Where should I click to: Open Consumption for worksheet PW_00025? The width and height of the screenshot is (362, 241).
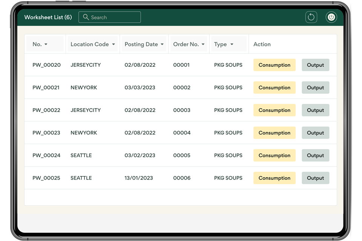(x=274, y=178)
